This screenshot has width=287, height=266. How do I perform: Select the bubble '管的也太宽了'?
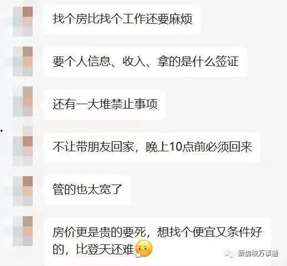(88, 190)
